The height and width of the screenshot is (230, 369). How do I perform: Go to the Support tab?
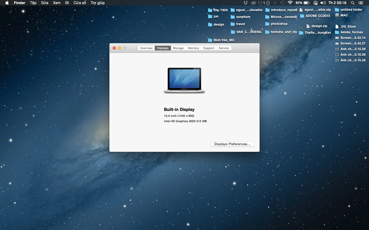tap(209, 48)
